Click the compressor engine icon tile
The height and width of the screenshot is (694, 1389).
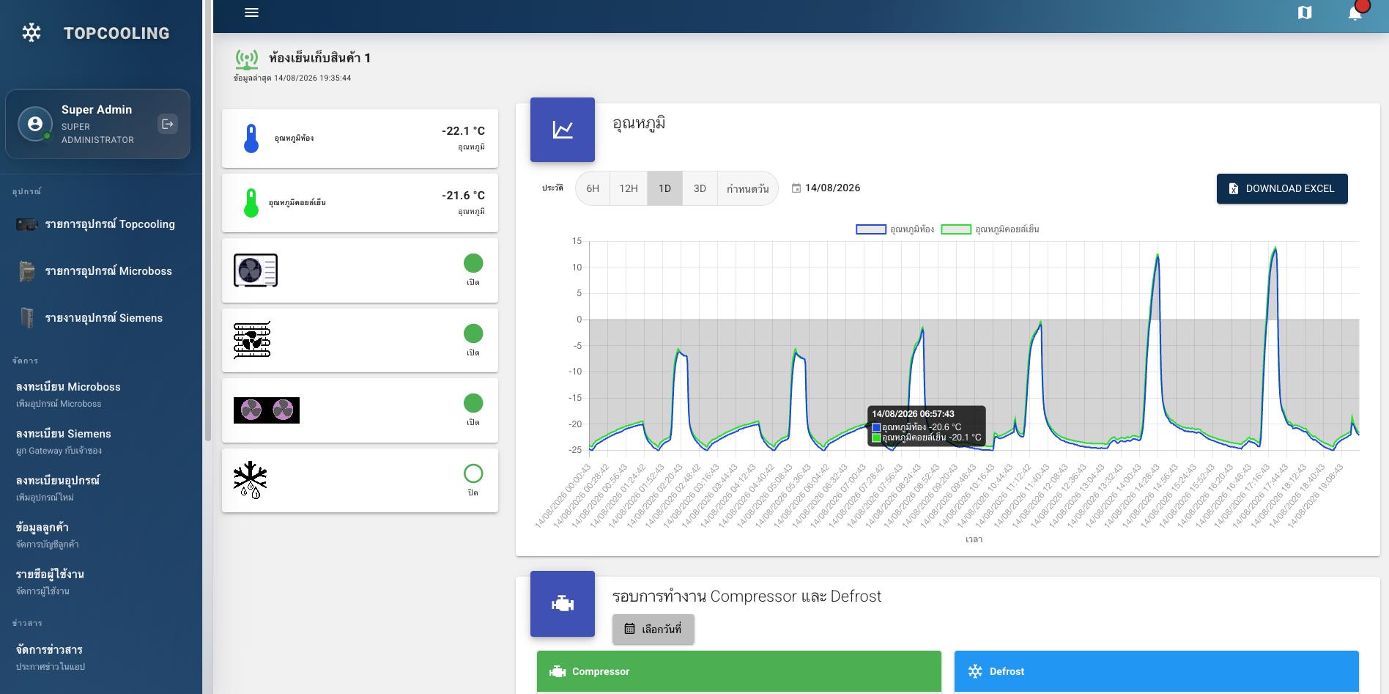click(x=563, y=604)
